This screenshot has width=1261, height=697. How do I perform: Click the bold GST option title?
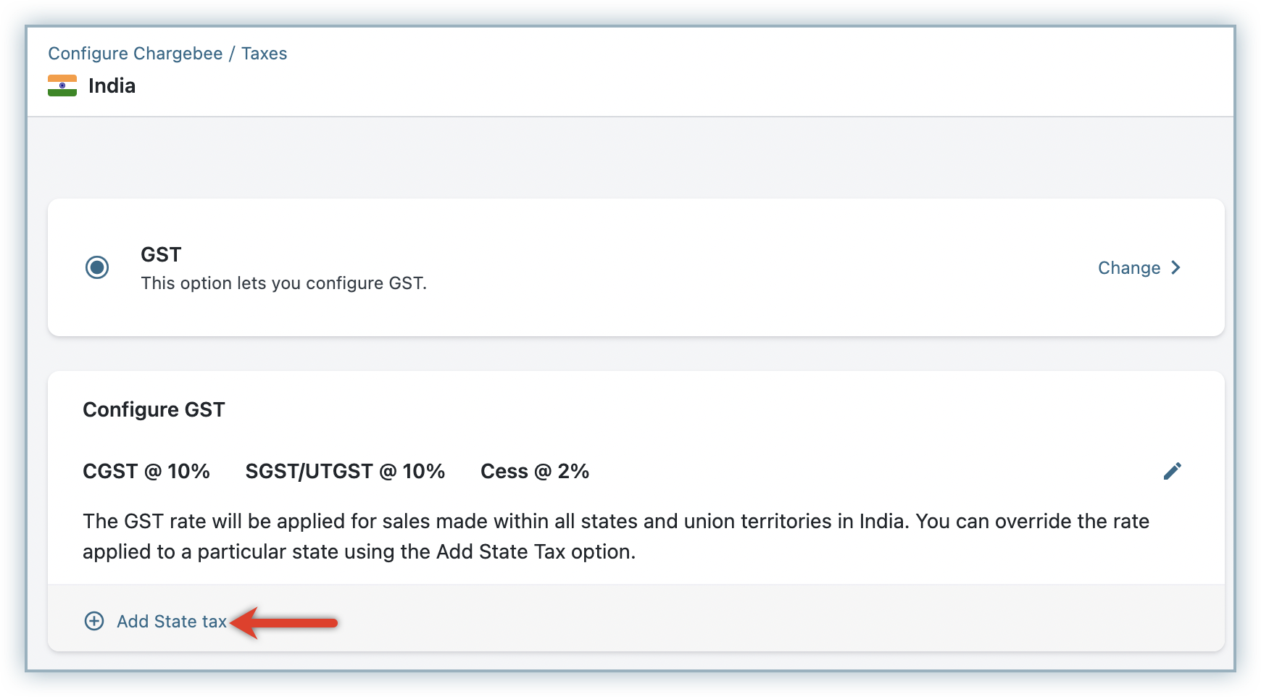[161, 254]
